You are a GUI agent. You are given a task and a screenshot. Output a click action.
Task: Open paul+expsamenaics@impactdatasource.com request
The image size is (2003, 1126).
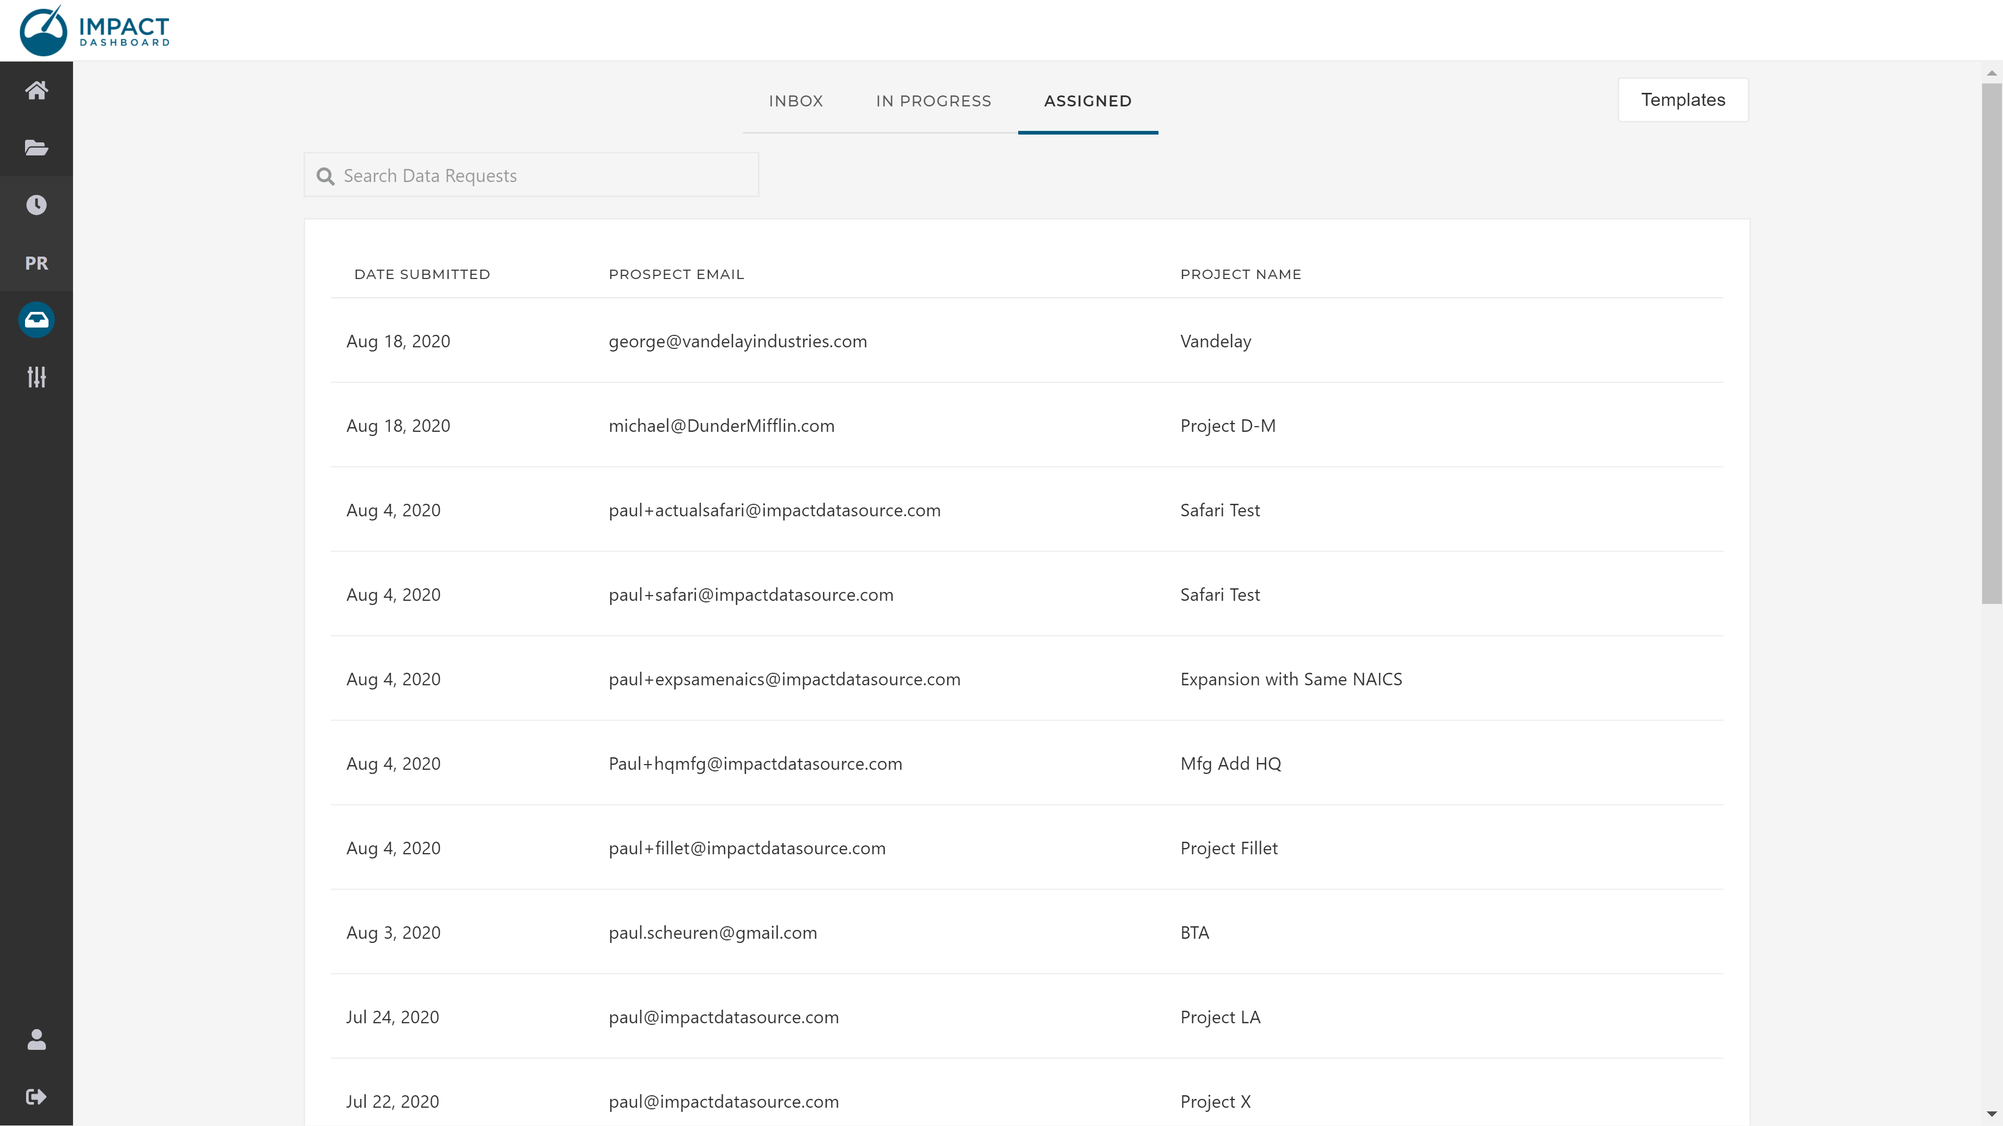pyautogui.click(x=785, y=680)
